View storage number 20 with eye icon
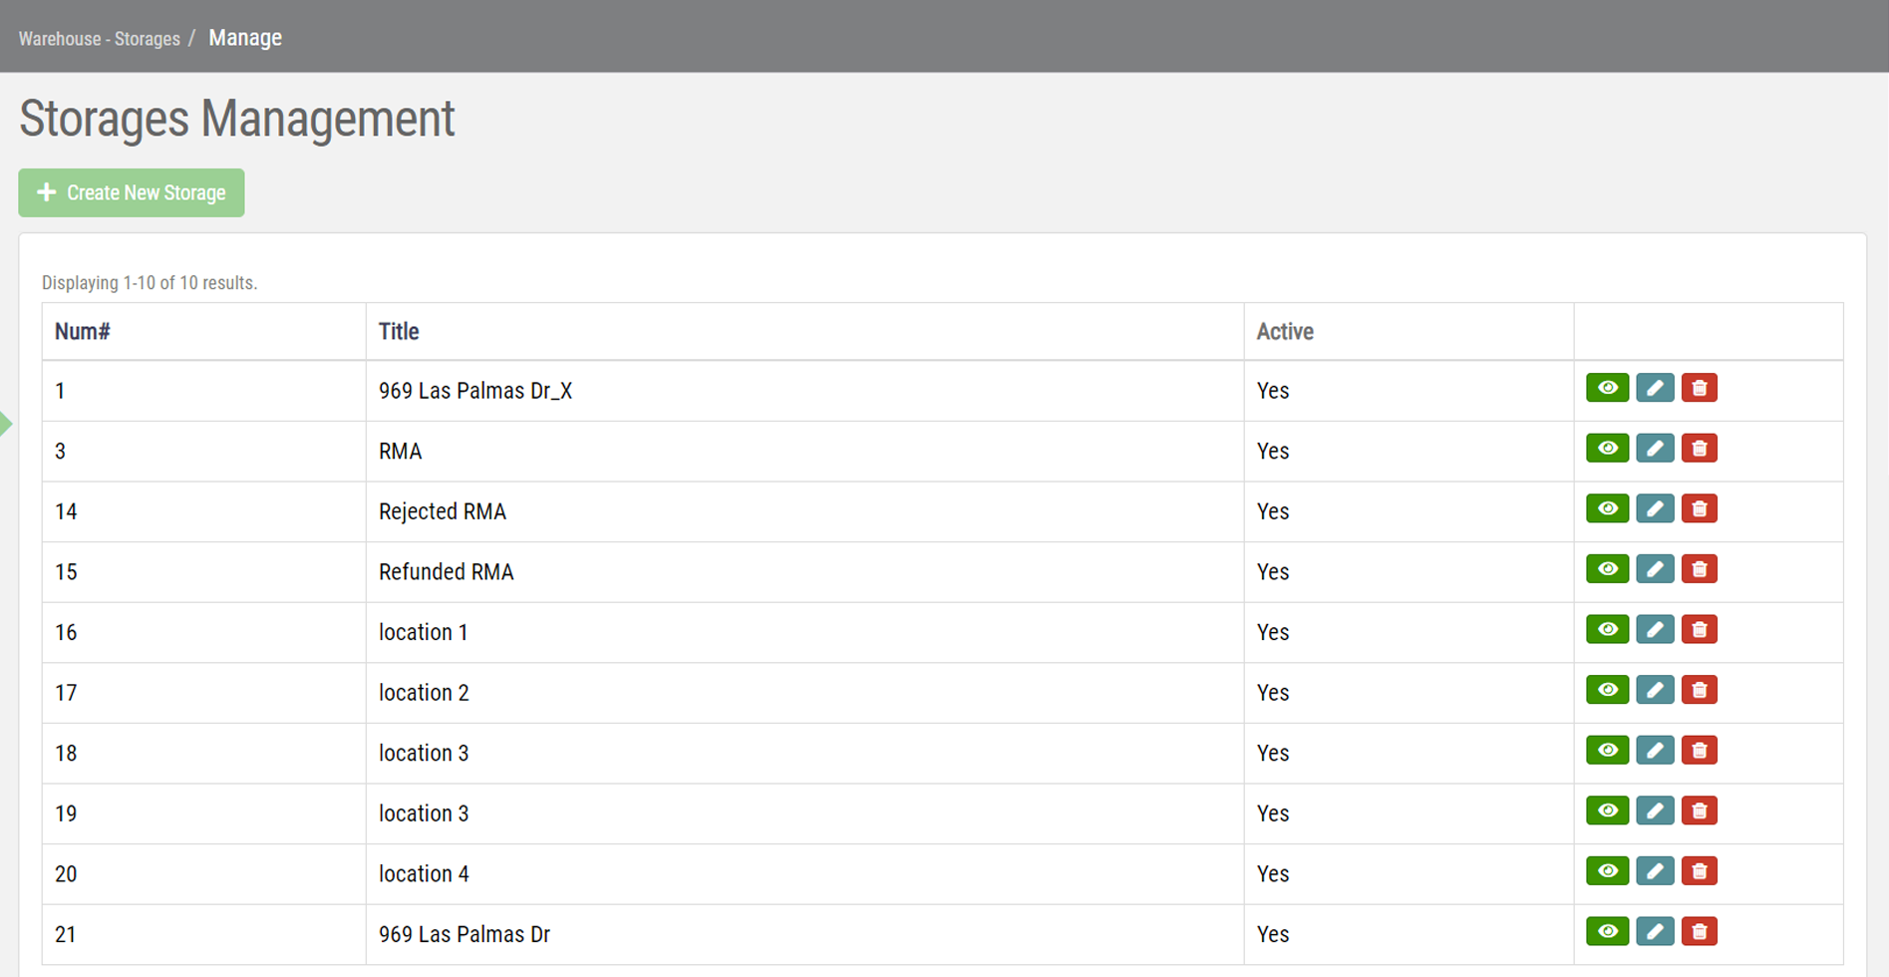The height and width of the screenshot is (977, 1889). [x=1607, y=871]
